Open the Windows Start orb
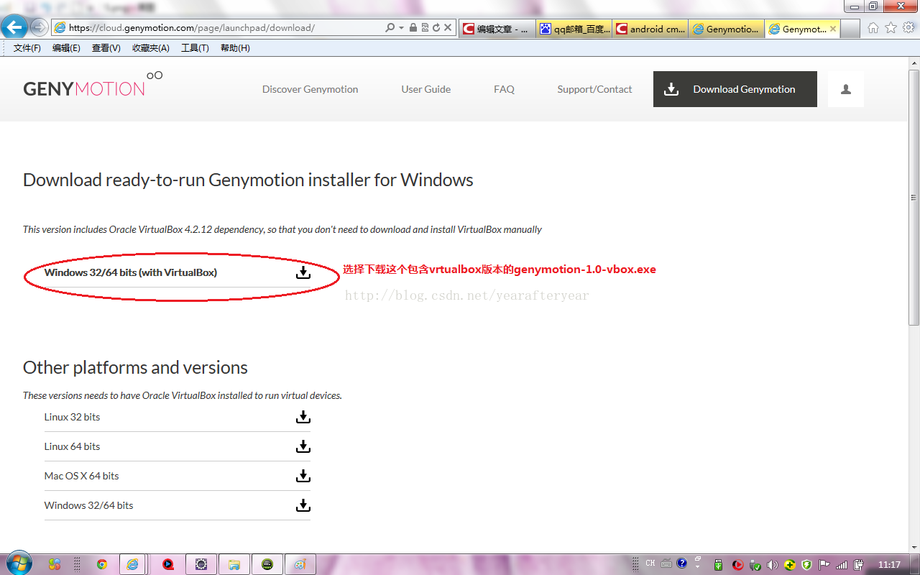This screenshot has height=575, width=920. [x=18, y=563]
